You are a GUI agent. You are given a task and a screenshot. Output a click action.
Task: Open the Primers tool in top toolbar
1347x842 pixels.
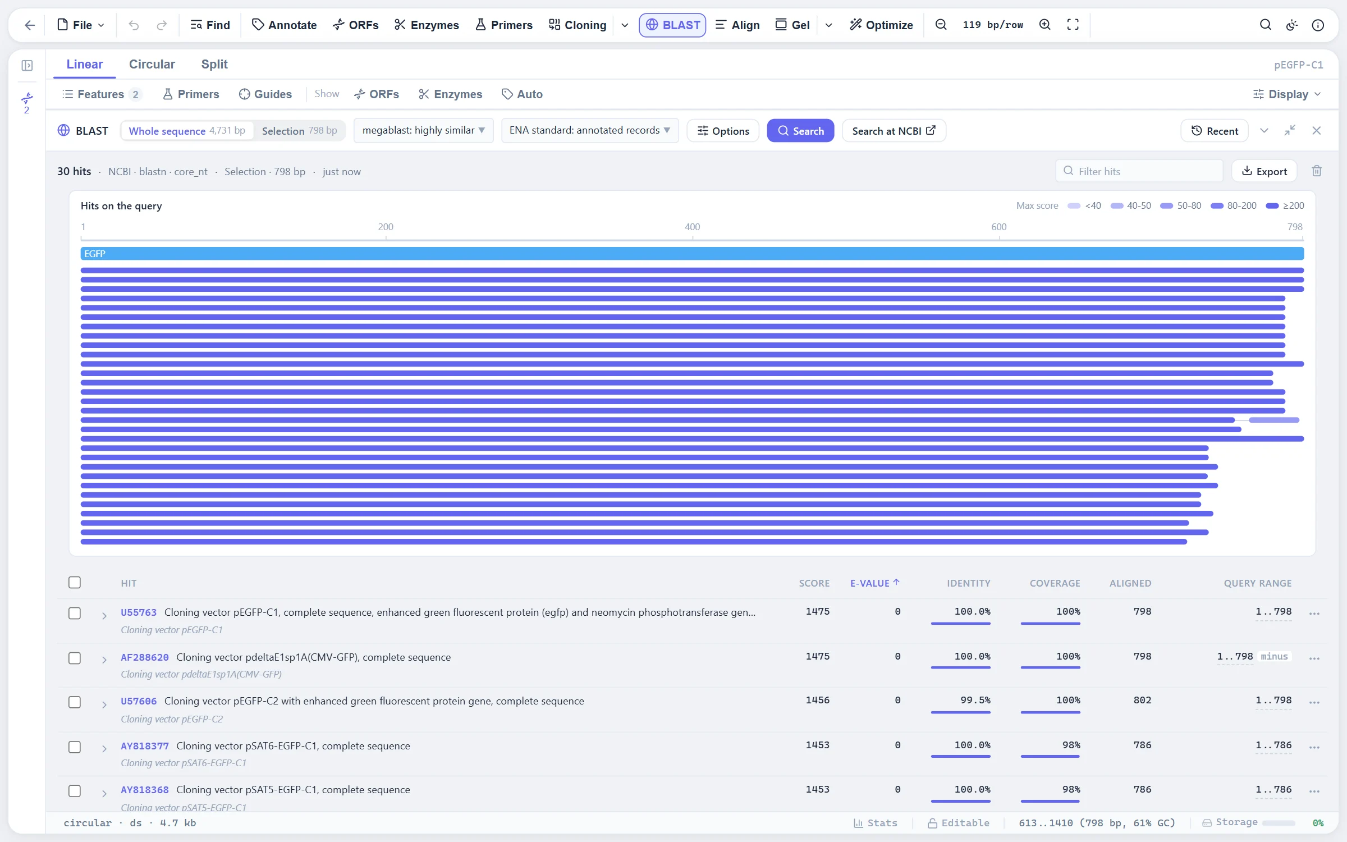pyautogui.click(x=503, y=25)
